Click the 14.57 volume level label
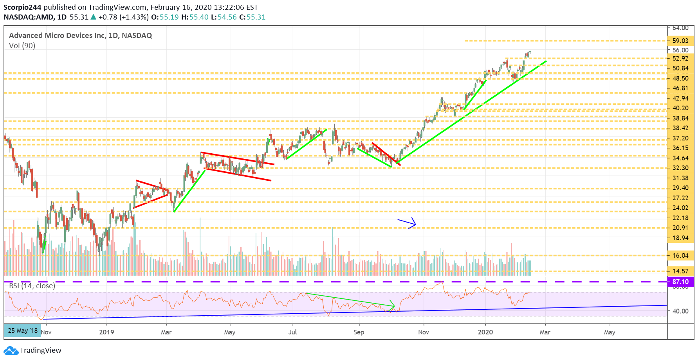The width and height of the screenshot is (698, 361). [680, 271]
